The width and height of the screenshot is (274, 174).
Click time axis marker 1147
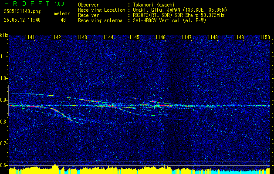click(187, 37)
